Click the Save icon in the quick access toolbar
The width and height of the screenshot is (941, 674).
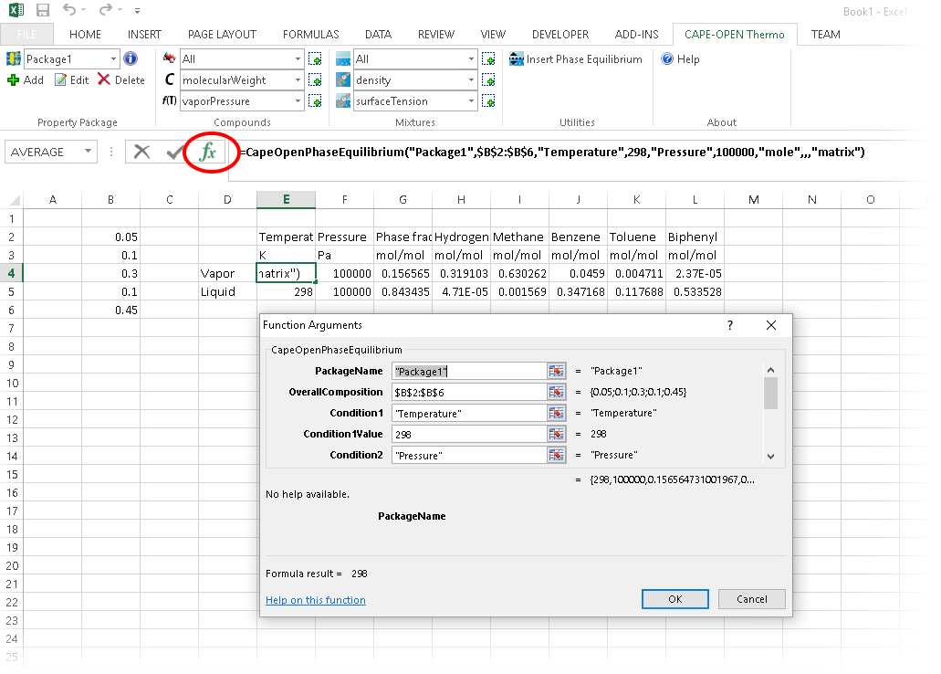pos(43,10)
